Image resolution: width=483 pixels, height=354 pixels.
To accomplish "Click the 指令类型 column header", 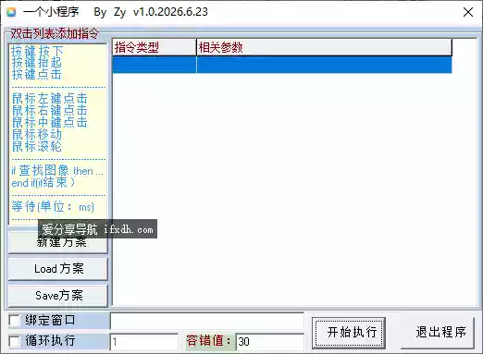I will pyautogui.click(x=155, y=47).
